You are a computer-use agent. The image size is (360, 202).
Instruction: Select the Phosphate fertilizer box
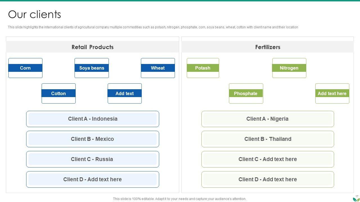(246, 93)
